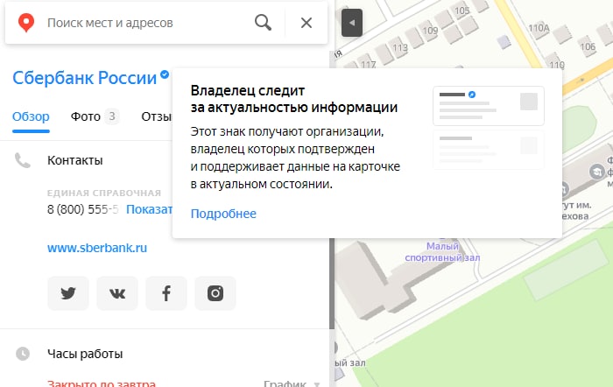The height and width of the screenshot is (387, 613).
Task: Click the panel's vertical scrollbar
Action: tap(332, 284)
